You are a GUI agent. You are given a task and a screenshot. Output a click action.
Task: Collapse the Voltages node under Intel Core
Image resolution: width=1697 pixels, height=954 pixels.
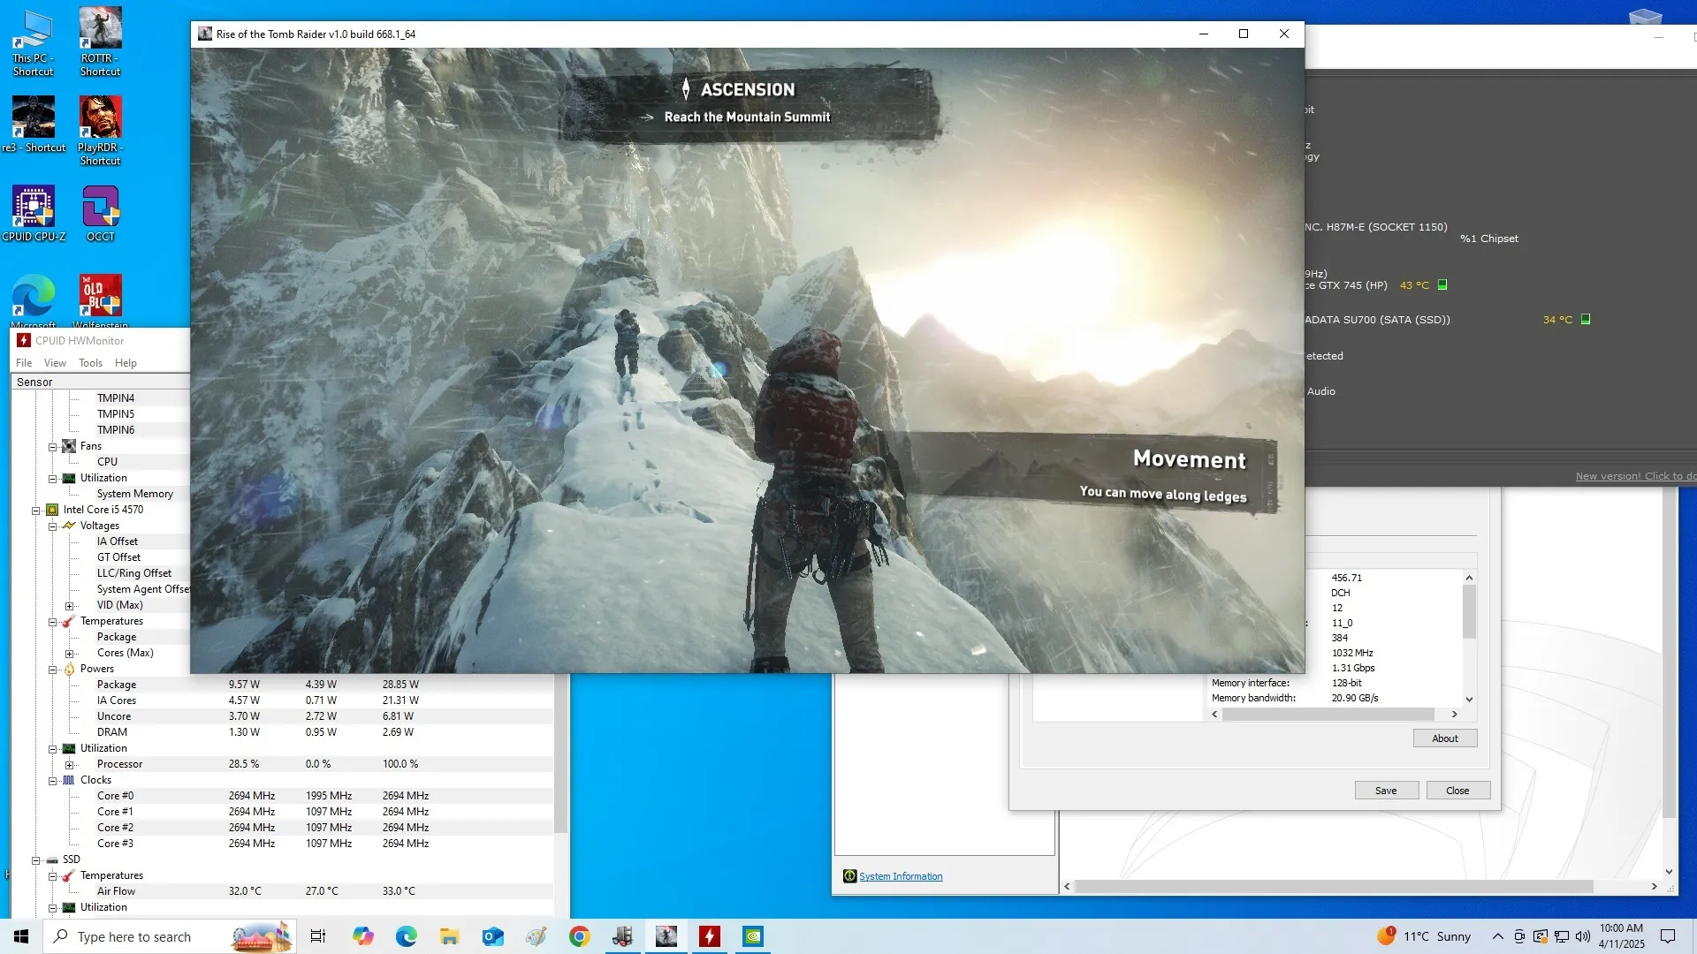coord(52,526)
